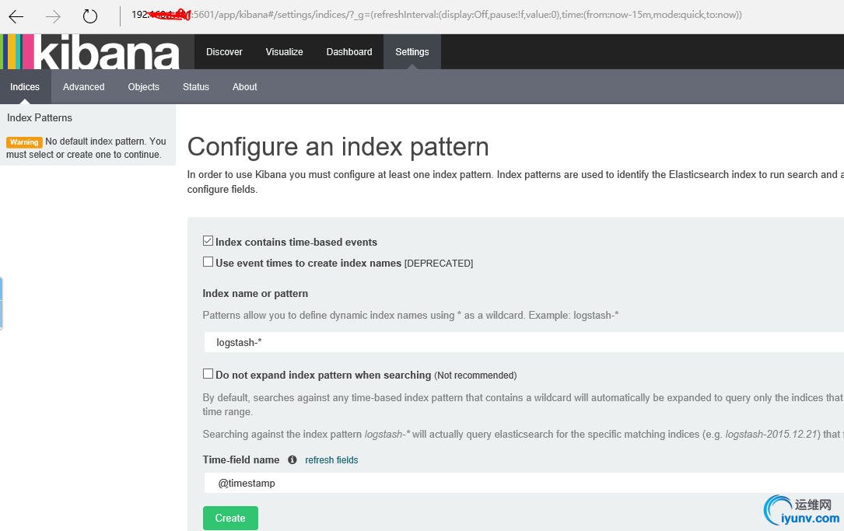
Task: Click the Kibana logo
Action: click(x=97, y=51)
